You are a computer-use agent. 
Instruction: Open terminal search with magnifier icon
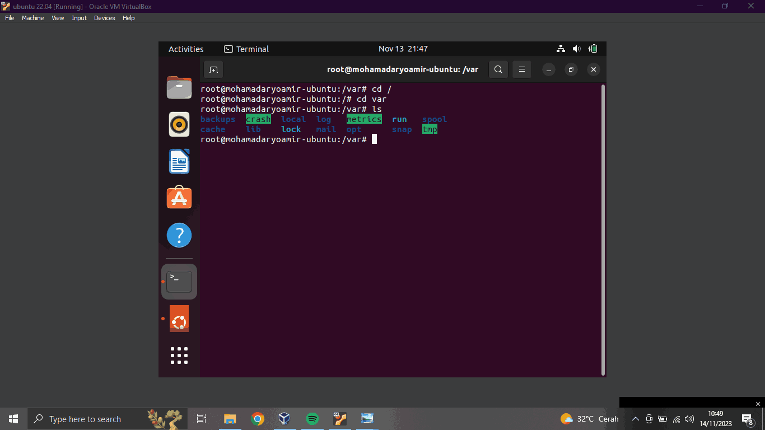click(x=498, y=69)
